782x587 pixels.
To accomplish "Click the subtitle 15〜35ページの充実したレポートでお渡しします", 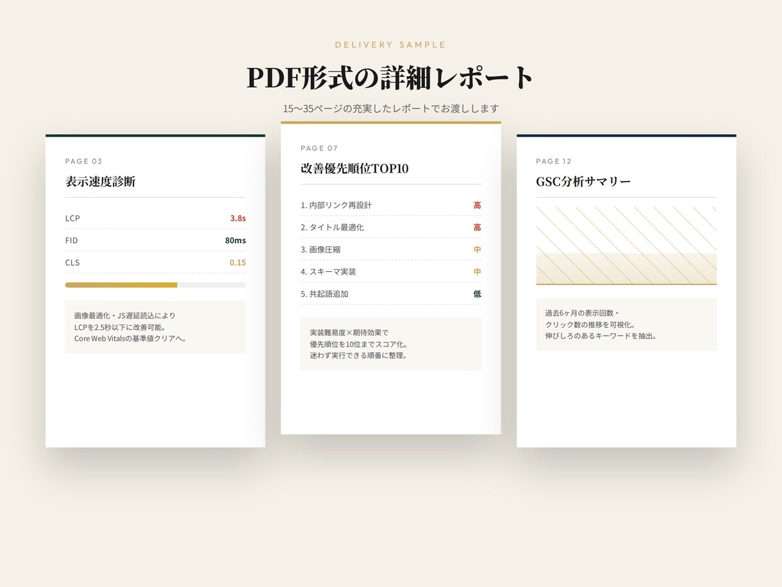I will [x=390, y=108].
